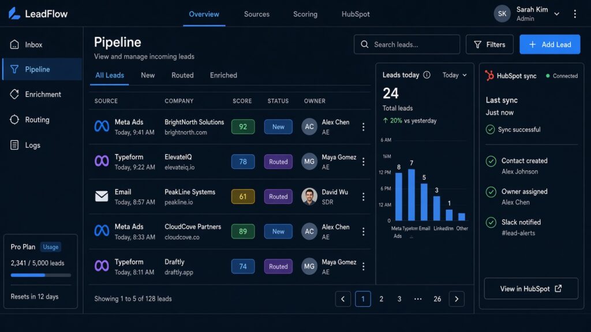
Task: Switch to the Overview tab
Action: point(204,14)
